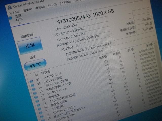The image size is (162, 121).
Task: Click the disk model title ST31000524AS 1000.2 GB
Action: tap(86, 17)
